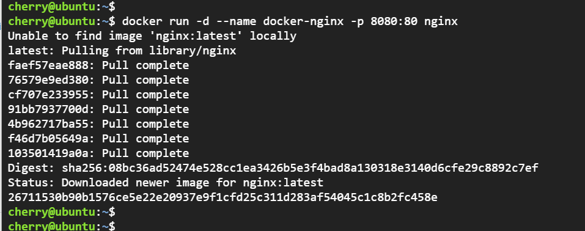Click layer ID faef57eae888
Viewport: 585px width, 231px height.
(x=48, y=65)
